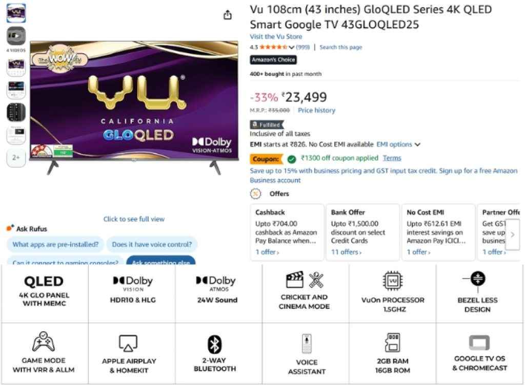Click the VuOn Processor chip icon

click(391, 281)
